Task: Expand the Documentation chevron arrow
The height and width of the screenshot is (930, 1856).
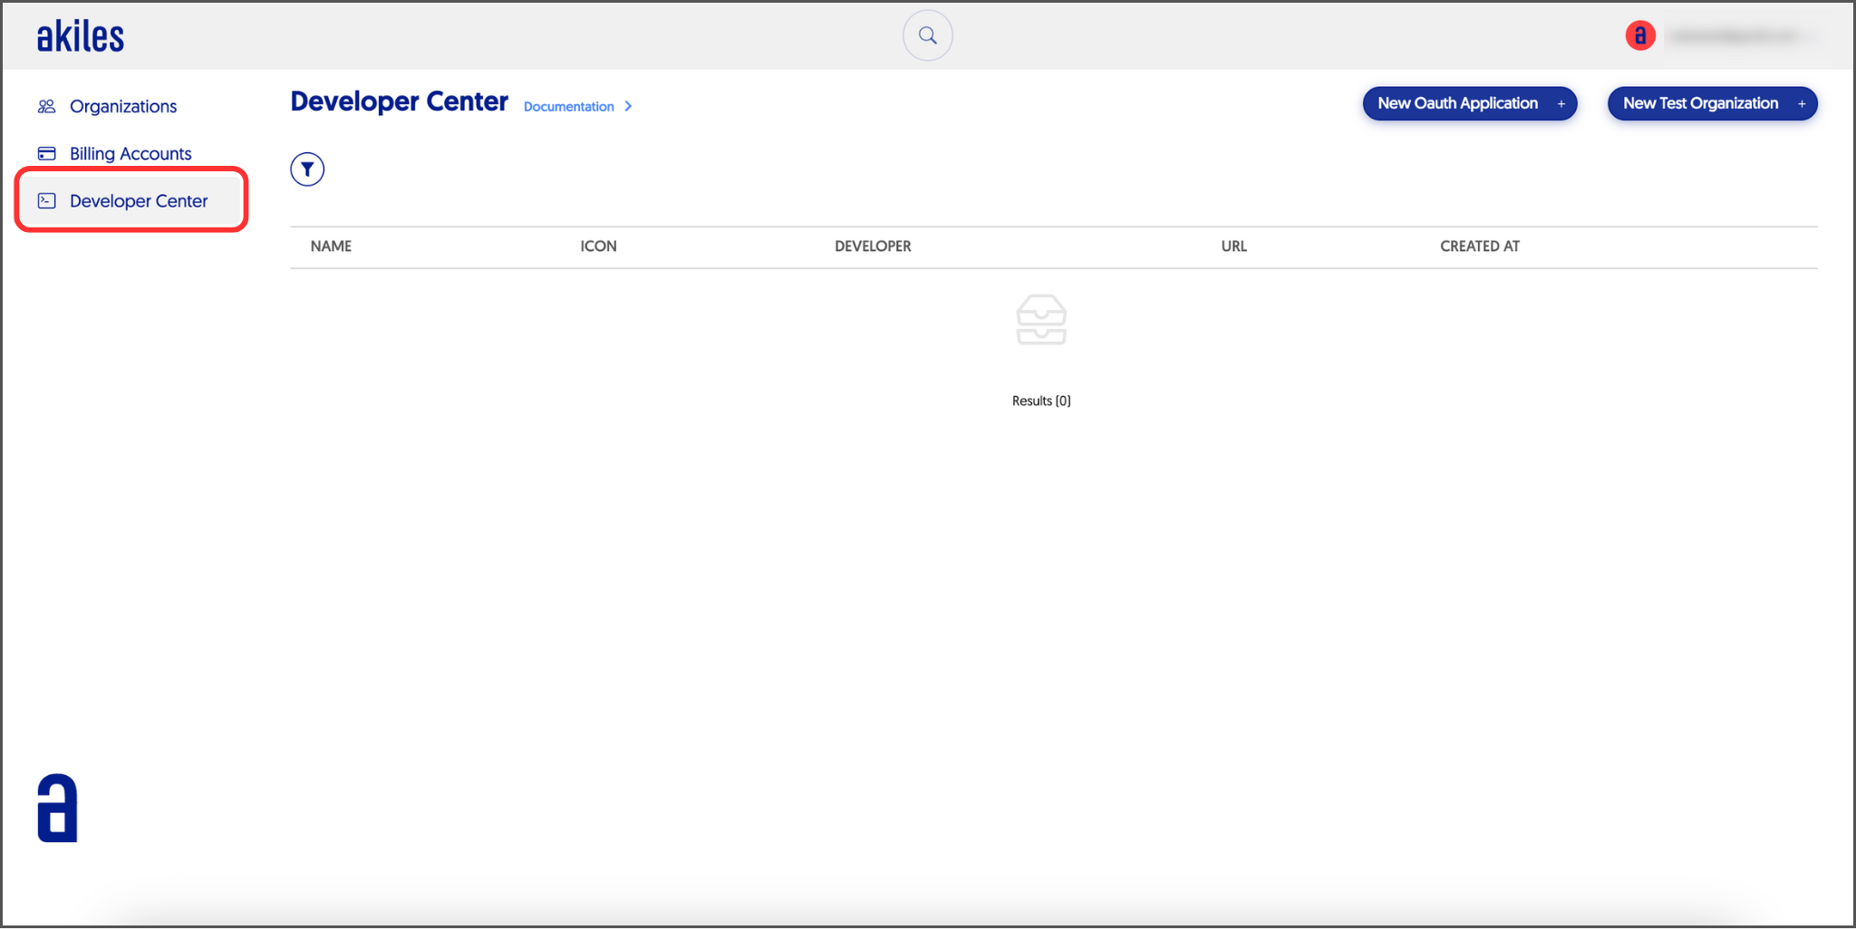Action: (x=628, y=106)
